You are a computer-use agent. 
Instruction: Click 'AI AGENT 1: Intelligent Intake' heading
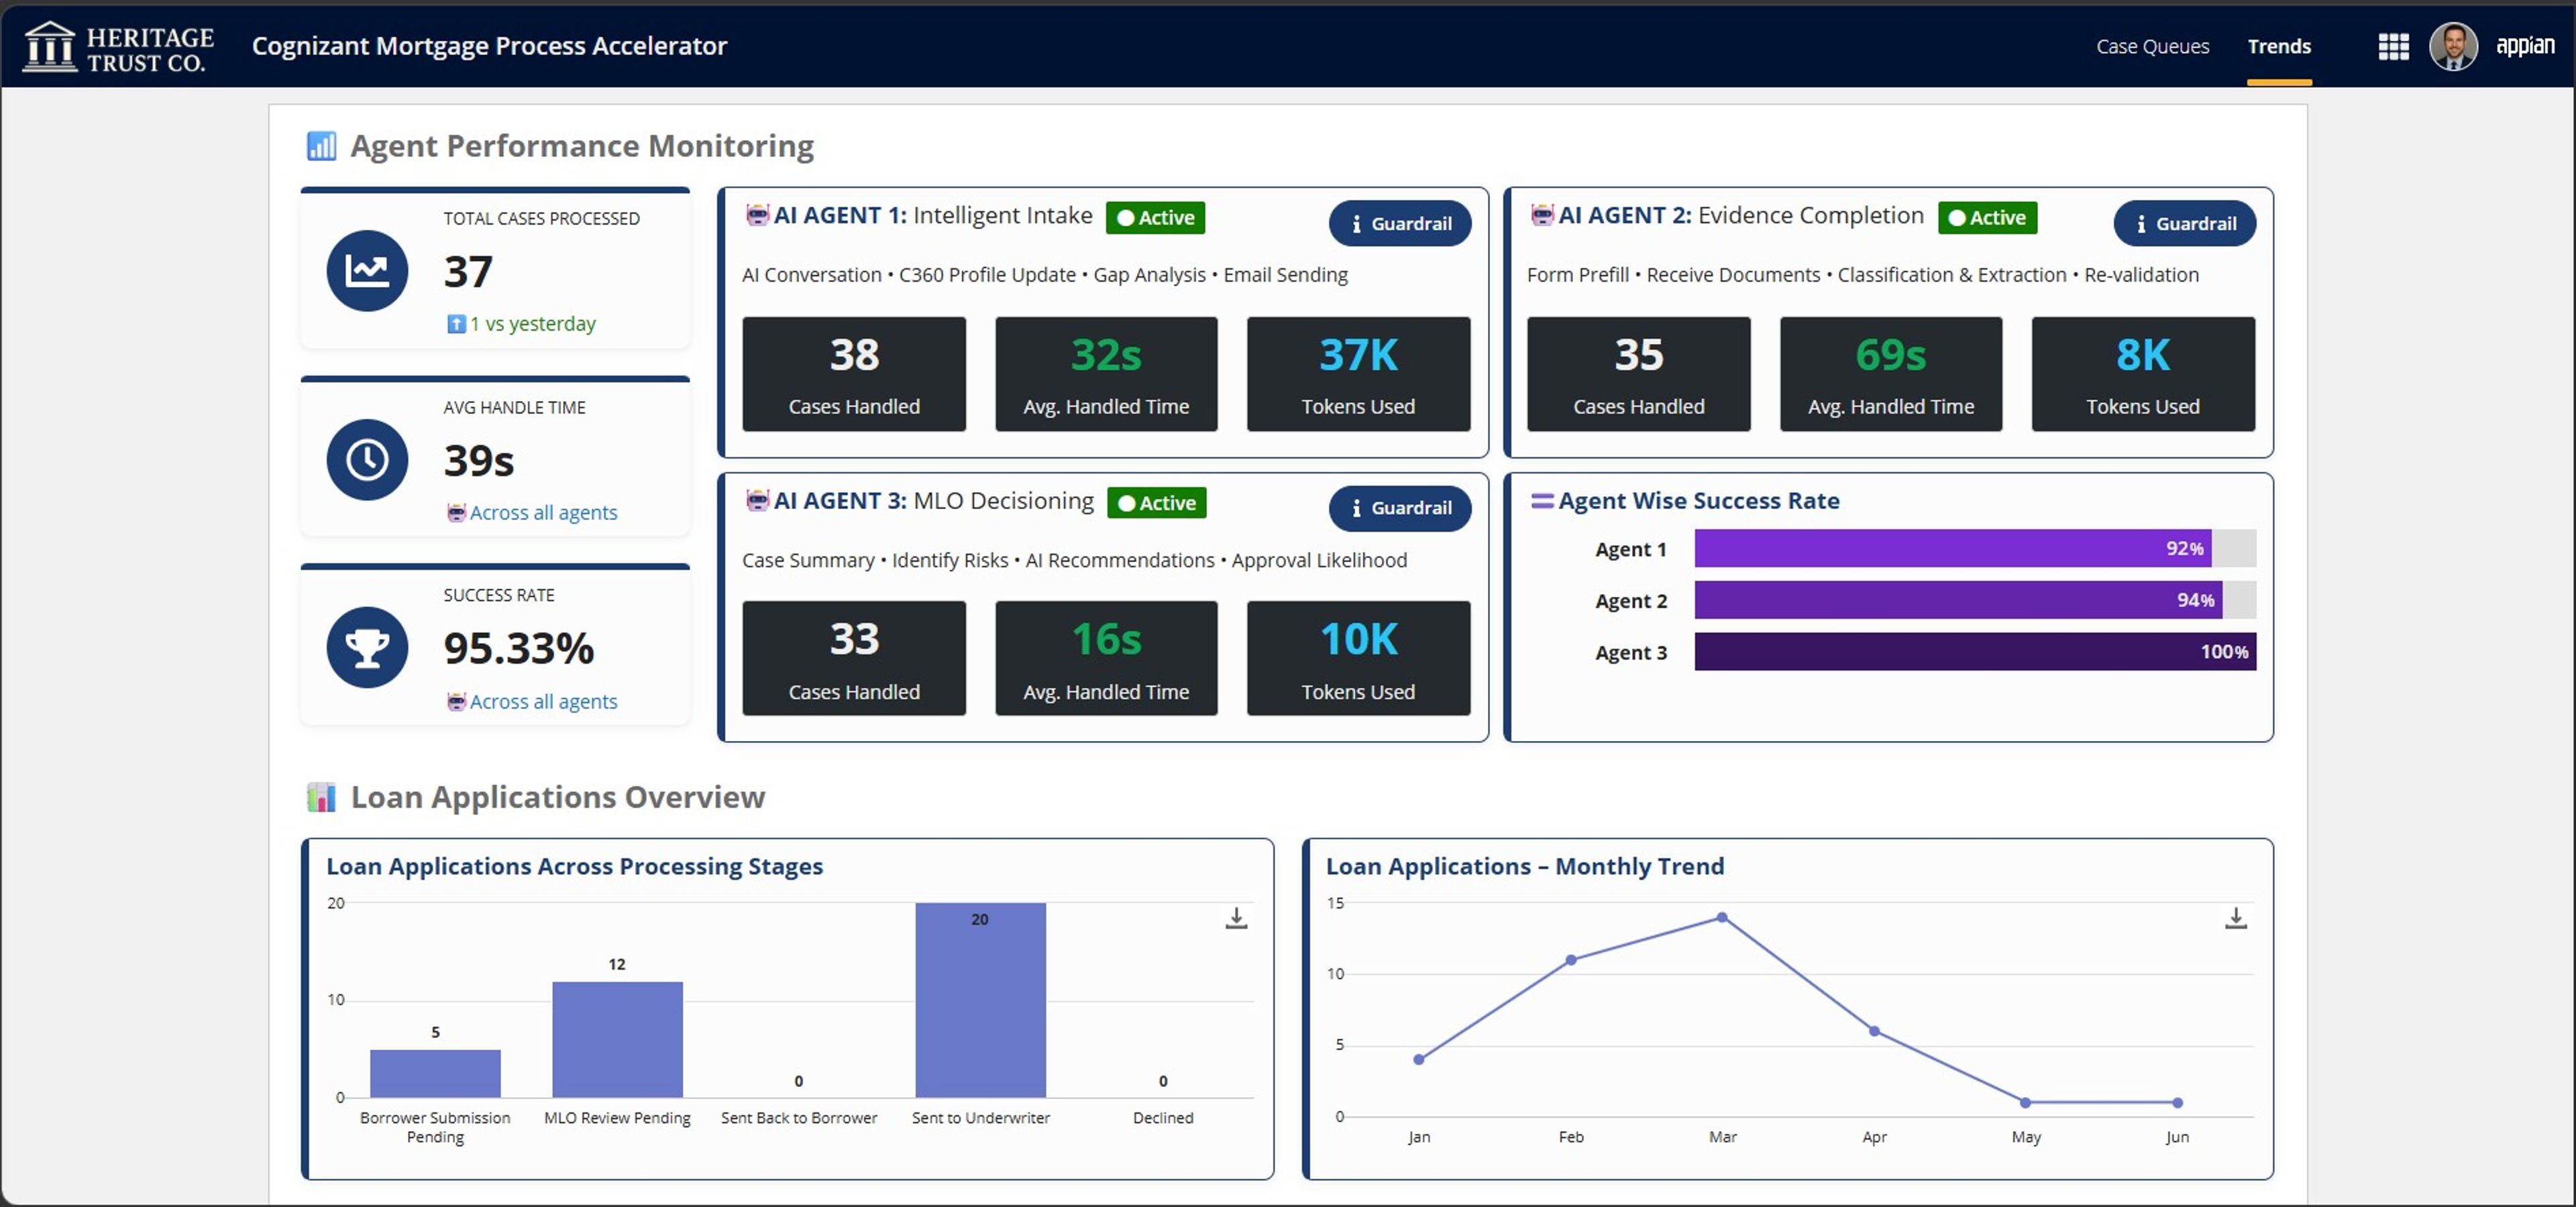[x=933, y=215]
